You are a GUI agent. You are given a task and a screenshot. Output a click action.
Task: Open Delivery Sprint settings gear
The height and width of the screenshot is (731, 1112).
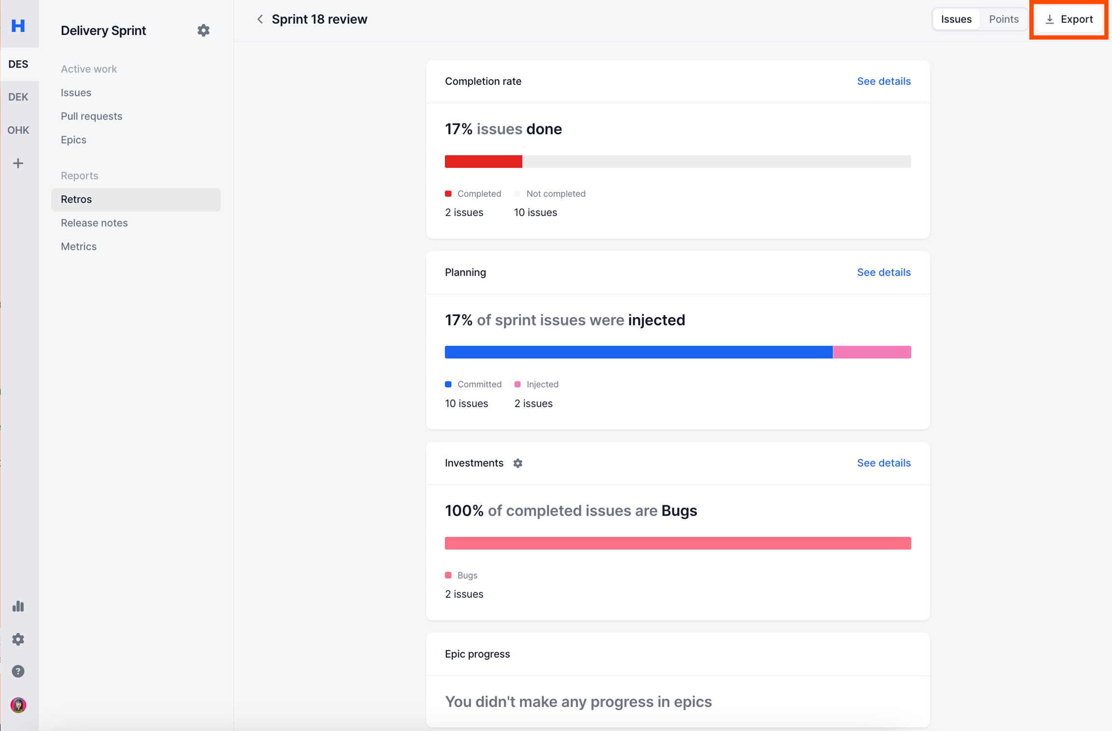203,30
